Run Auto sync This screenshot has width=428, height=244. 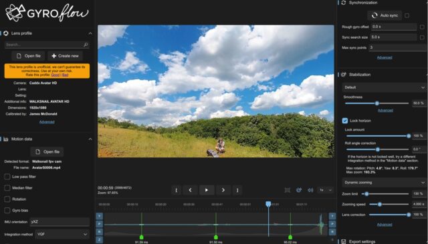pos(385,15)
